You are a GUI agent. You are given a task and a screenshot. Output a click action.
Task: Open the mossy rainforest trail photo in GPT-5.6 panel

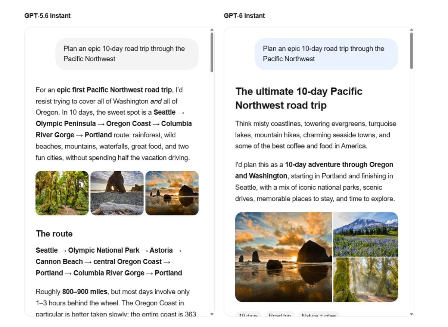click(62, 193)
